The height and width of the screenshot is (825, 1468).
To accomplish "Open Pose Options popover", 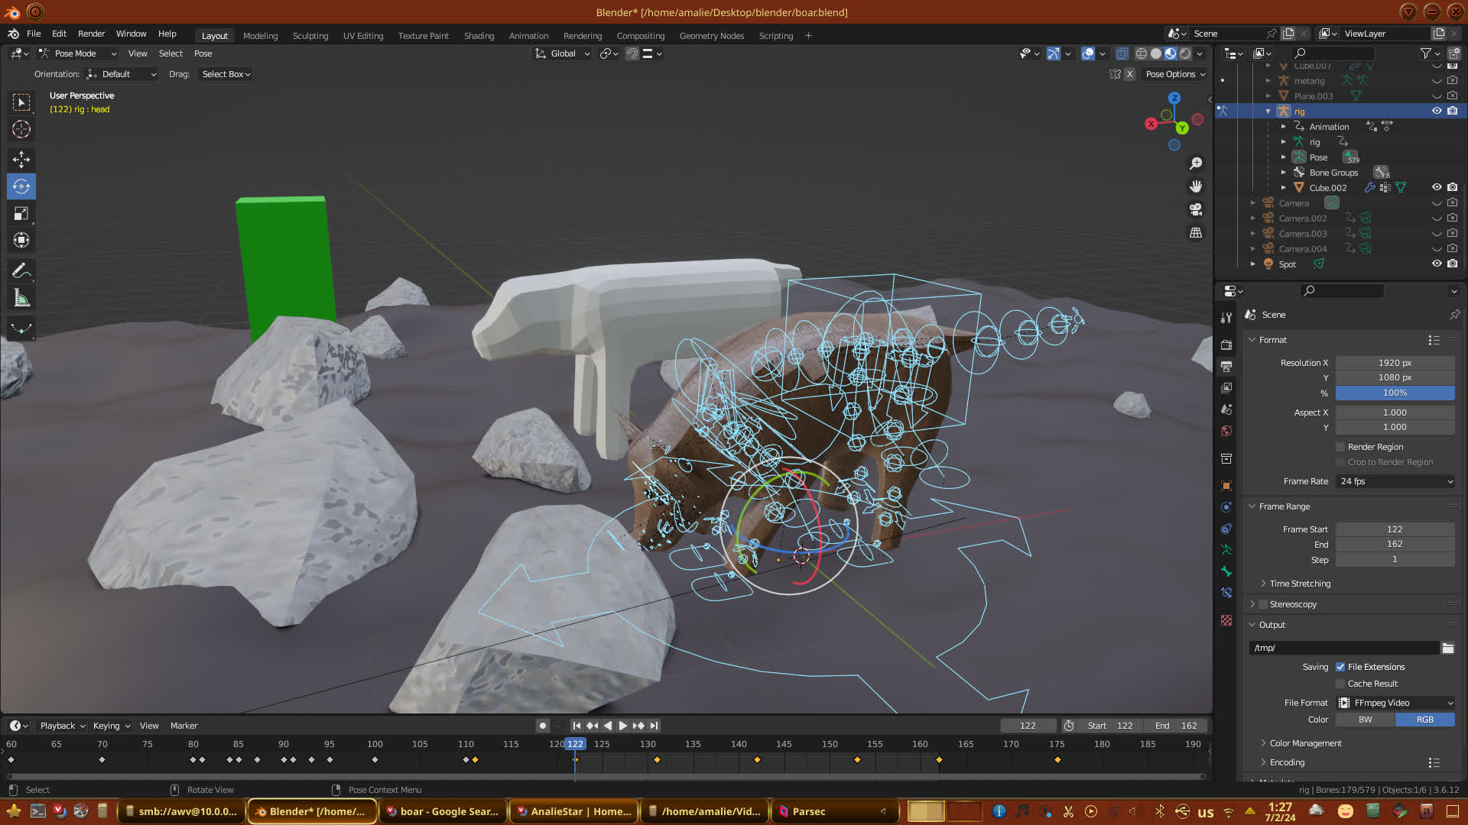I will (x=1175, y=74).
